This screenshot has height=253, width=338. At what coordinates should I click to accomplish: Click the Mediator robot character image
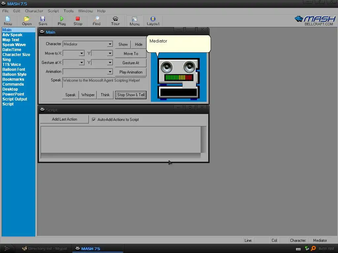point(179,79)
